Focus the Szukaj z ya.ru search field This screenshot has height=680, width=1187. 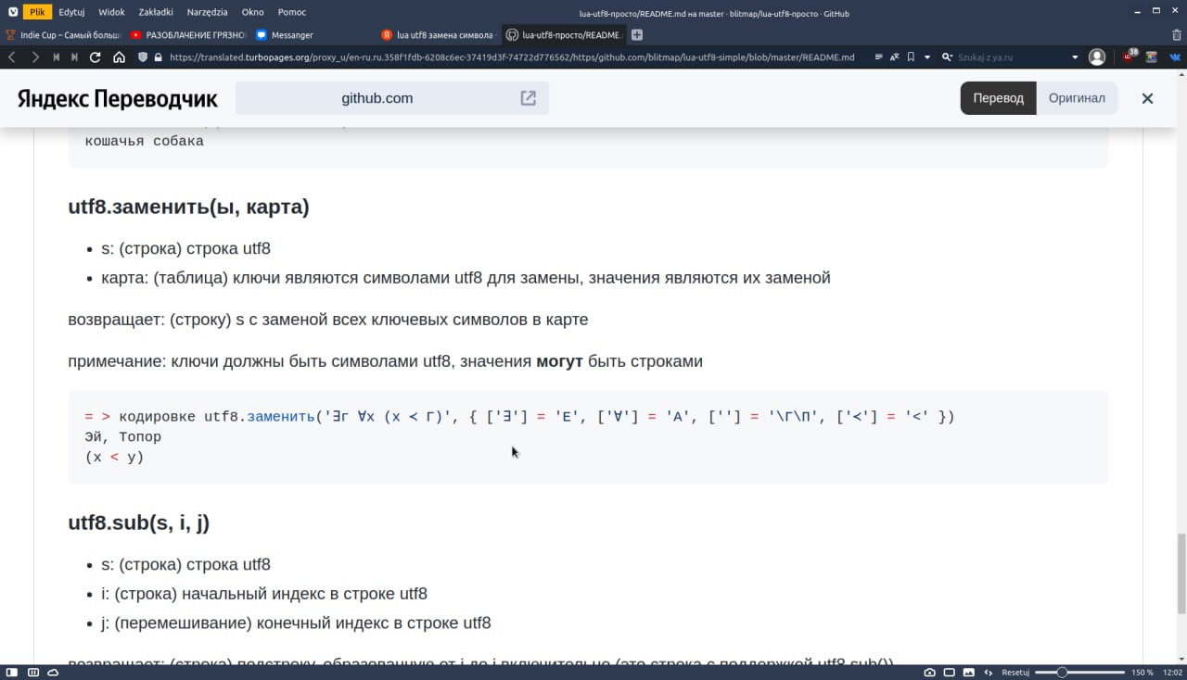1011,57
